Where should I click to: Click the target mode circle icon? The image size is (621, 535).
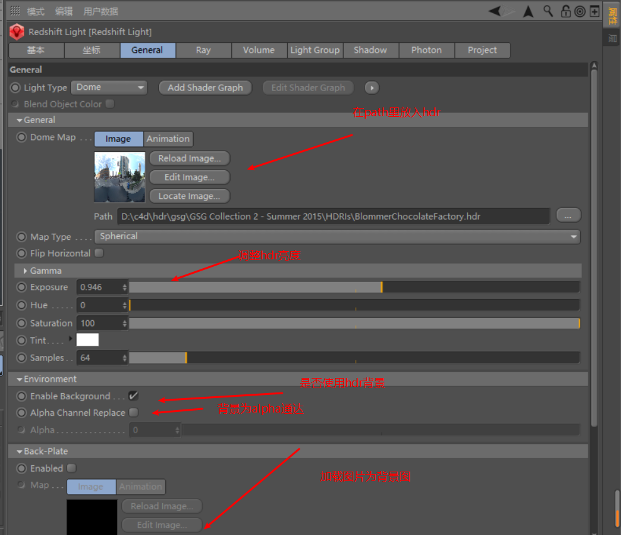tap(580, 11)
